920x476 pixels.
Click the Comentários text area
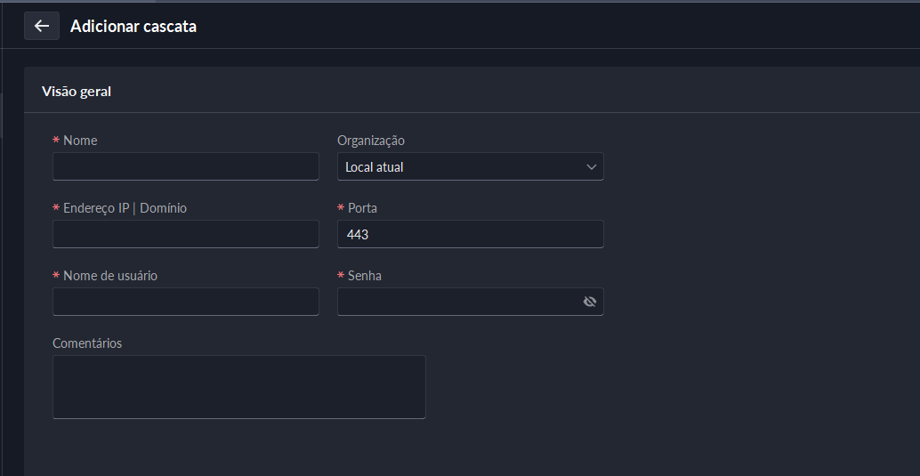[238, 387]
